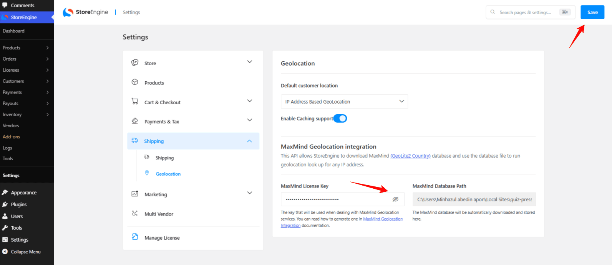
Task: Open Add-ons in sidebar menu
Action: (x=11, y=137)
